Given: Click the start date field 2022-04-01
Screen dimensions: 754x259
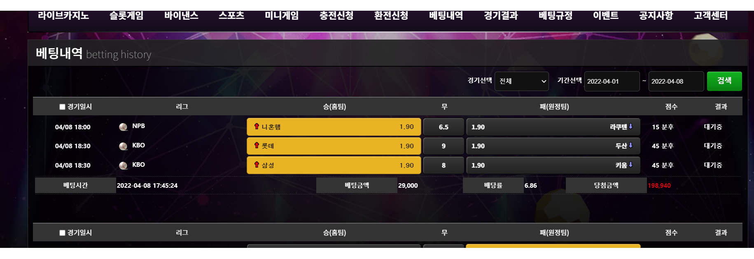Looking at the screenshot, I should click(612, 81).
